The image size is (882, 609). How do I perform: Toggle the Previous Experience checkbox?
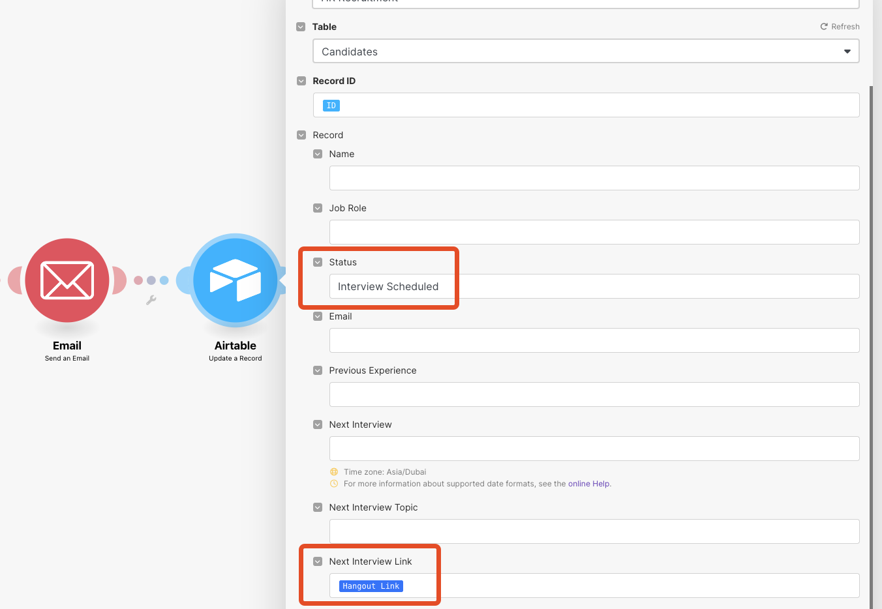tap(318, 370)
